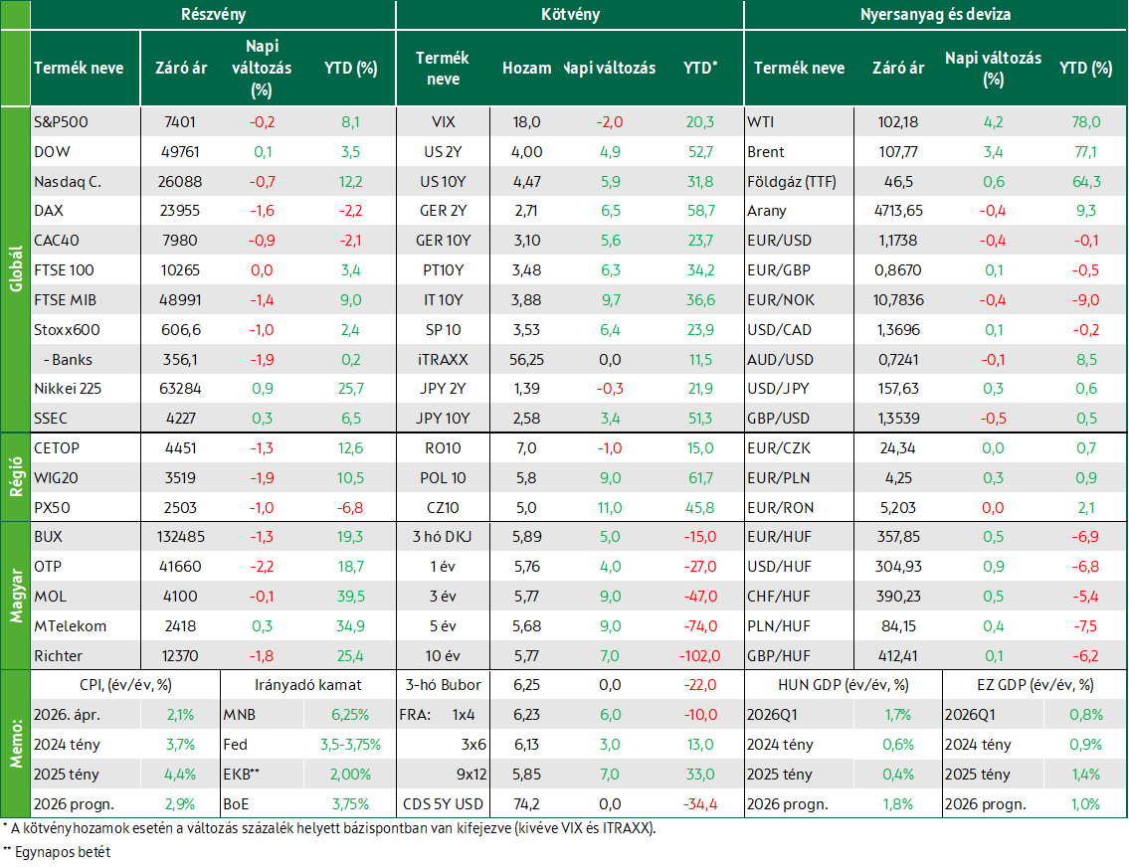Click the HUN GDP header cell
The height and width of the screenshot is (867, 1129).
tap(844, 685)
